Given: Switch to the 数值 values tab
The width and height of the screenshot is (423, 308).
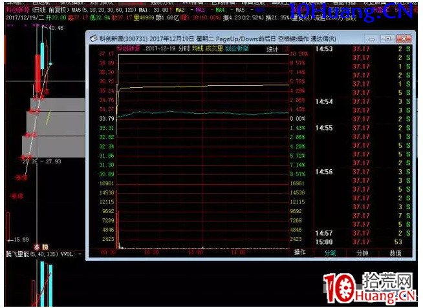Looking at the screenshot, I should (395, 253).
